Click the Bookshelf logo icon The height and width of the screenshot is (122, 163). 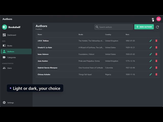[5, 27]
